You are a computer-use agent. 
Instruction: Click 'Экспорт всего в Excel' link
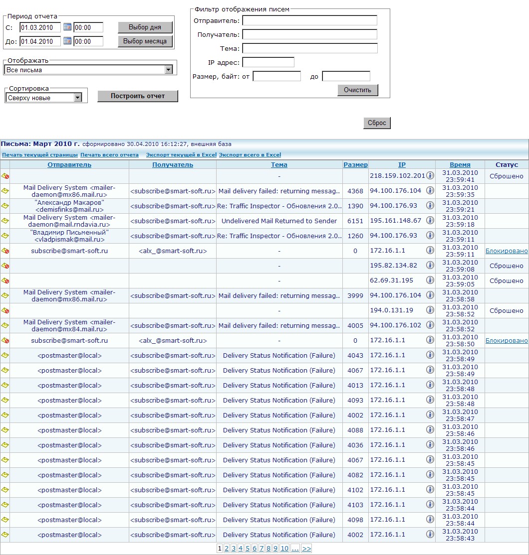(250, 154)
